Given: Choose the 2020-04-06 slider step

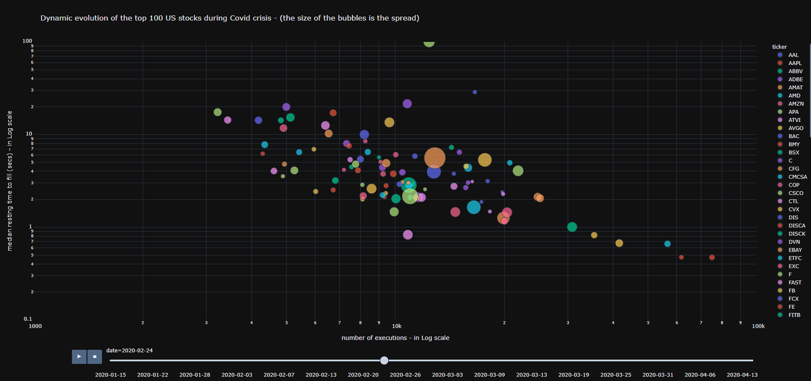Looking at the screenshot, I should tap(700, 374).
